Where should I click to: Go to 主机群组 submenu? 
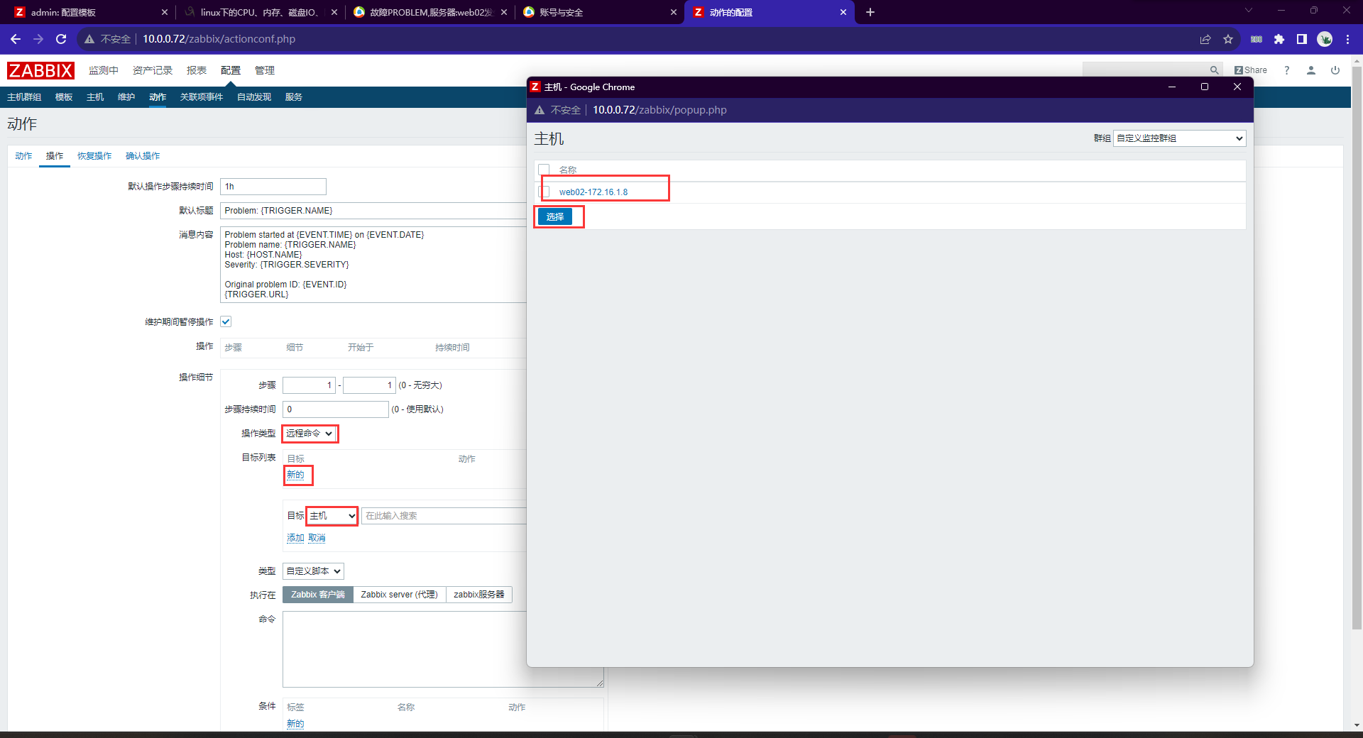pyautogui.click(x=24, y=97)
